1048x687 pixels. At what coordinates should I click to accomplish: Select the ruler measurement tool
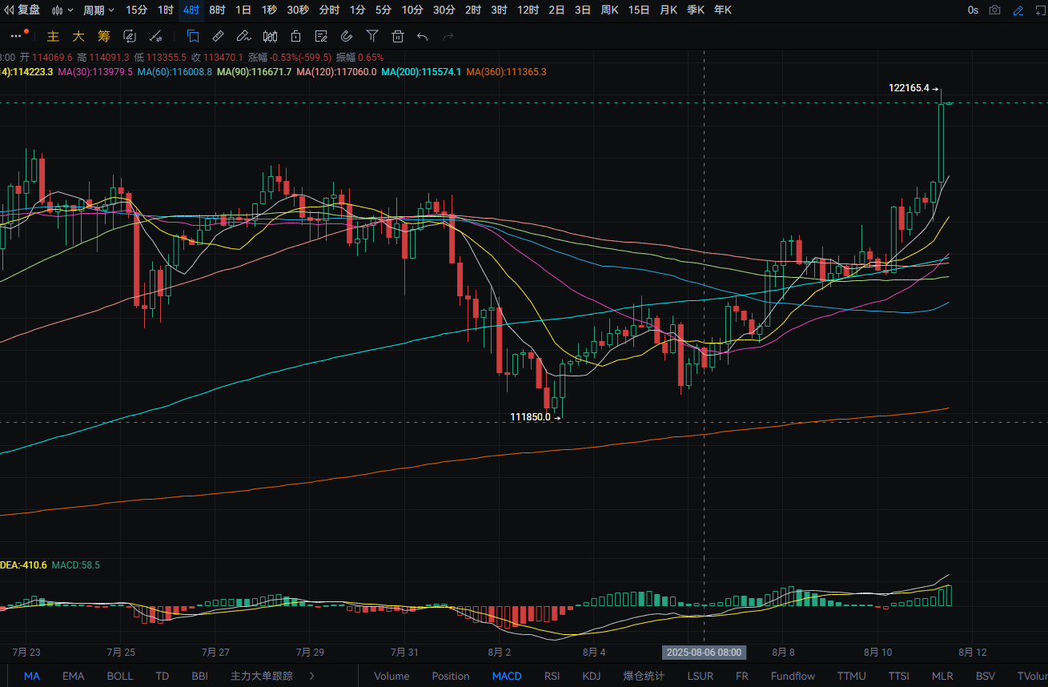[218, 36]
